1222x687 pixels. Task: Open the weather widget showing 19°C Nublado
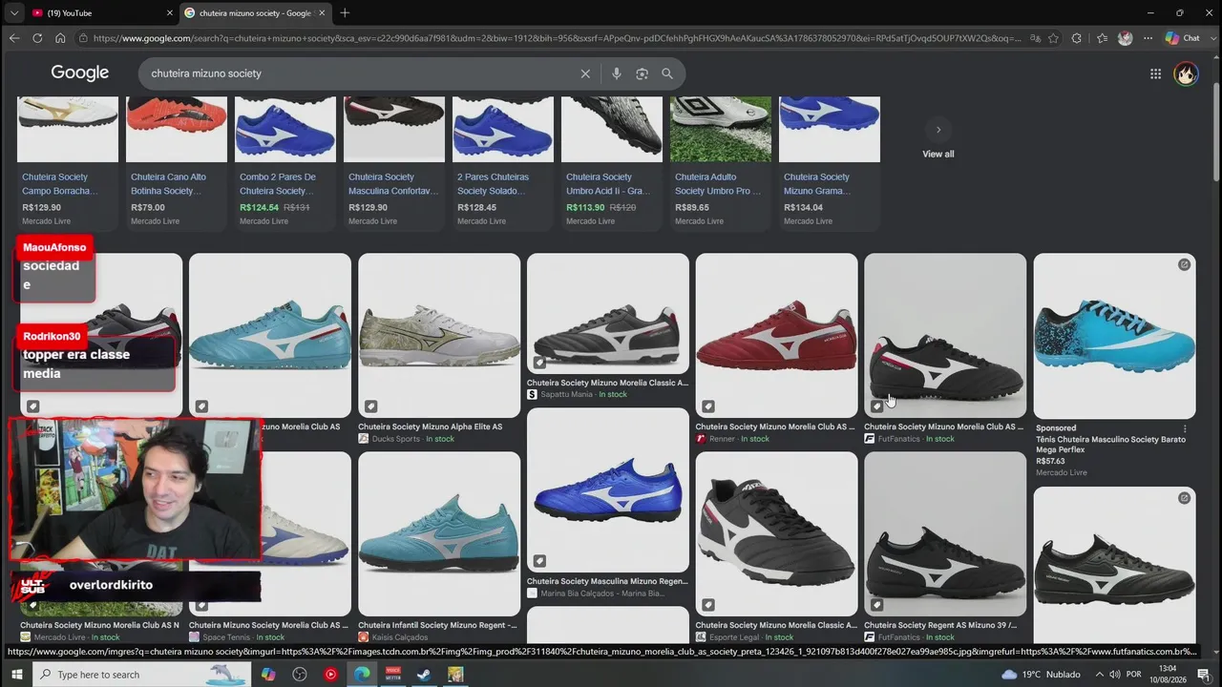click(x=1041, y=675)
